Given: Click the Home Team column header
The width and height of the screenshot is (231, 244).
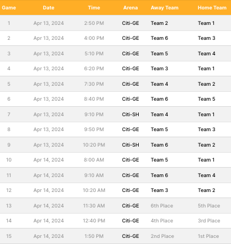Looking at the screenshot, I should click(212, 8).
